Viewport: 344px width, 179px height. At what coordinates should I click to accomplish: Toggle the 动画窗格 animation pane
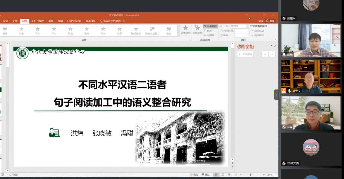(210, 26)
